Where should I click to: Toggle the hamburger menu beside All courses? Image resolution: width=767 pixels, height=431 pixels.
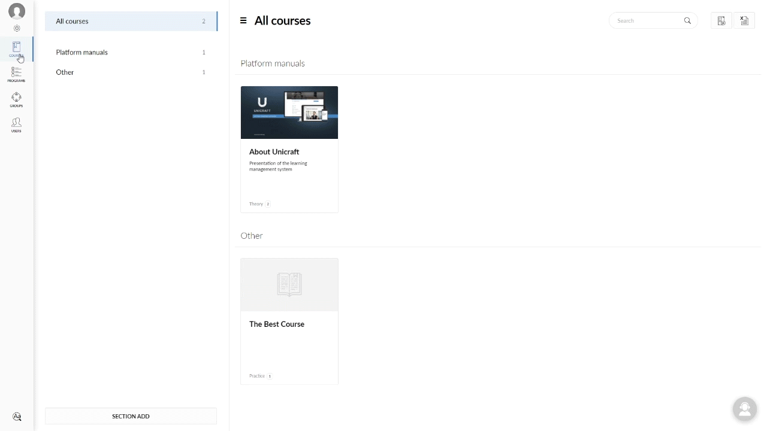tap(243, 20)
